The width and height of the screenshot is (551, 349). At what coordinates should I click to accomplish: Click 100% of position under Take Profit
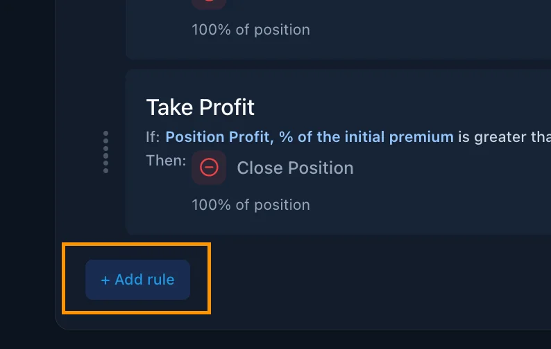point(251,205)
